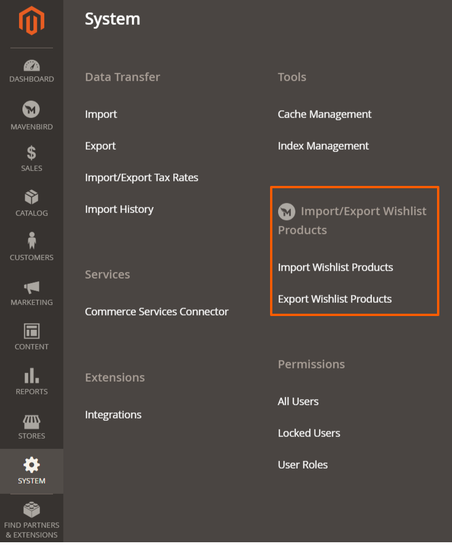Open Integrations under Extensions
The width and height of the screenshot is (452, 548).
pyautogui.click(x=113, y=415)
